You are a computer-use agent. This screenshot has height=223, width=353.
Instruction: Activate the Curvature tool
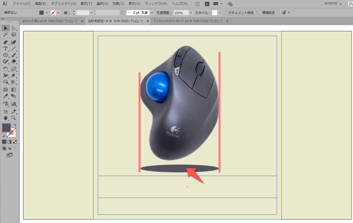[14, 42]
